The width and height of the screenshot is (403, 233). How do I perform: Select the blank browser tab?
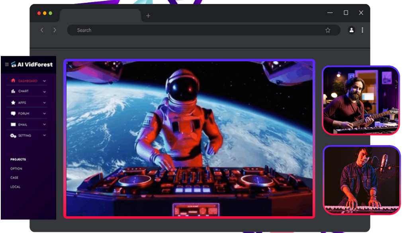click(x=100, y=16)
